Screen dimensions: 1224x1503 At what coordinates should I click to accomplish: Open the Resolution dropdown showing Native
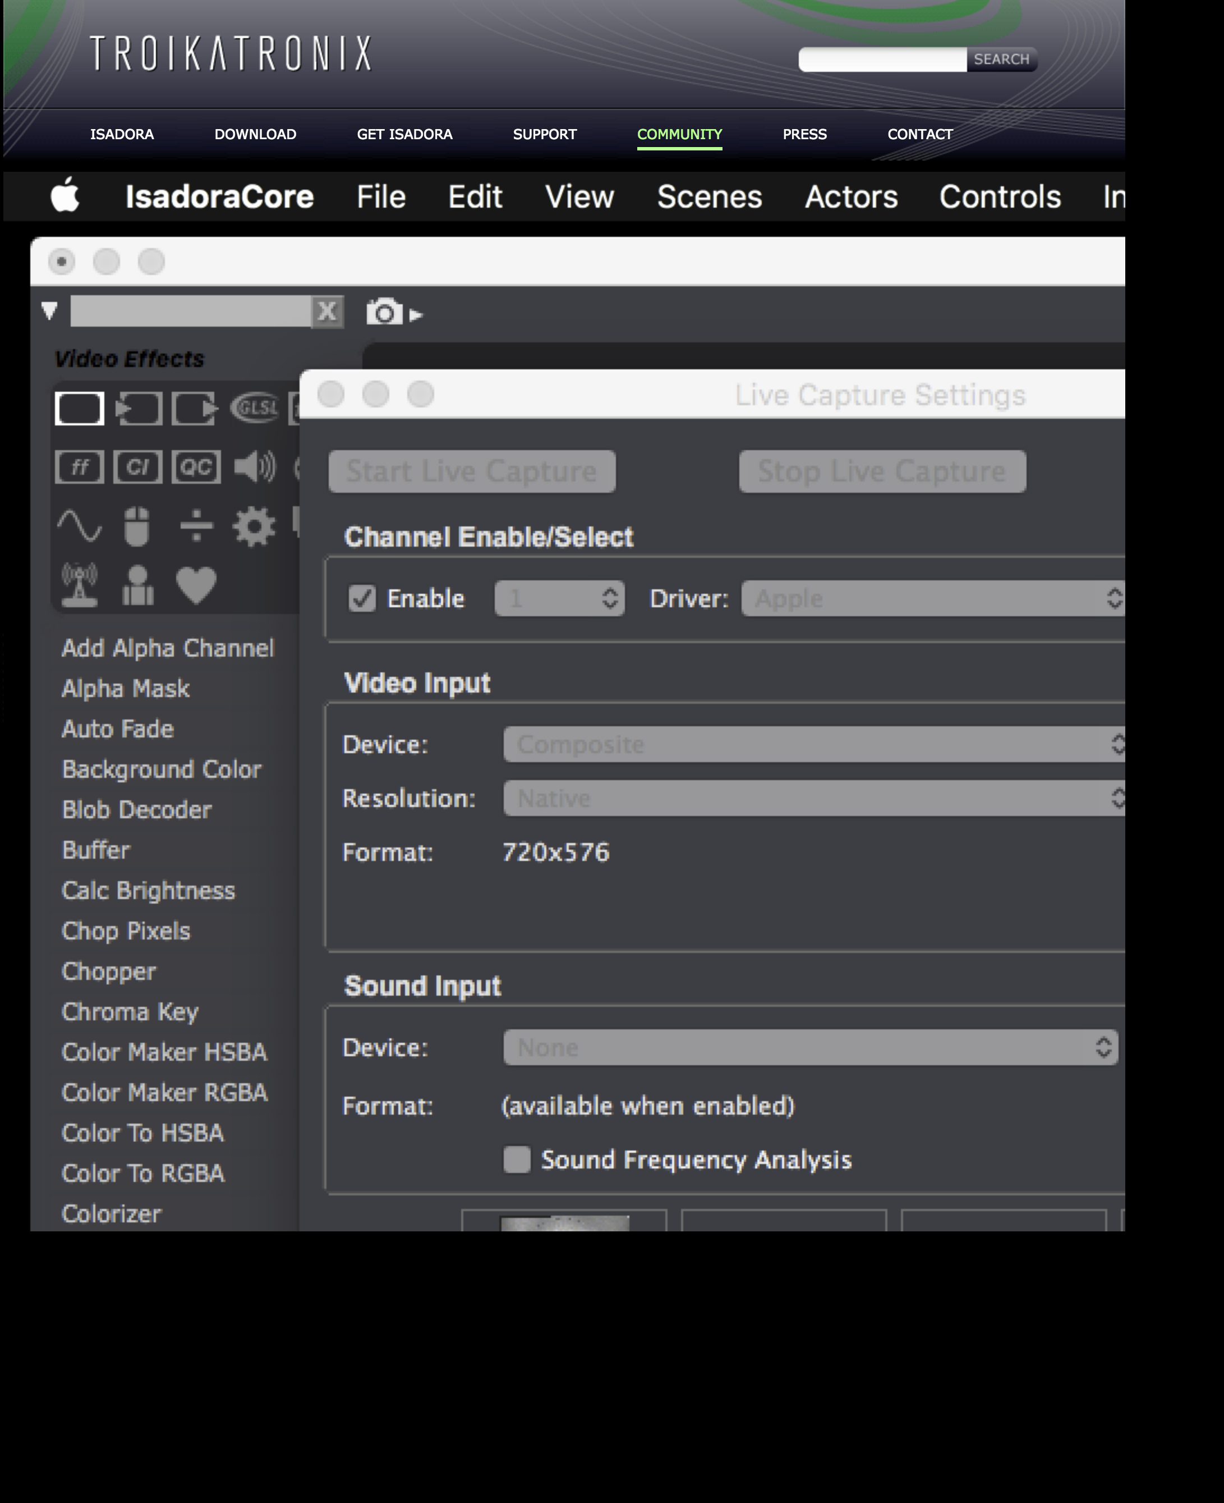tap(815, 798)
